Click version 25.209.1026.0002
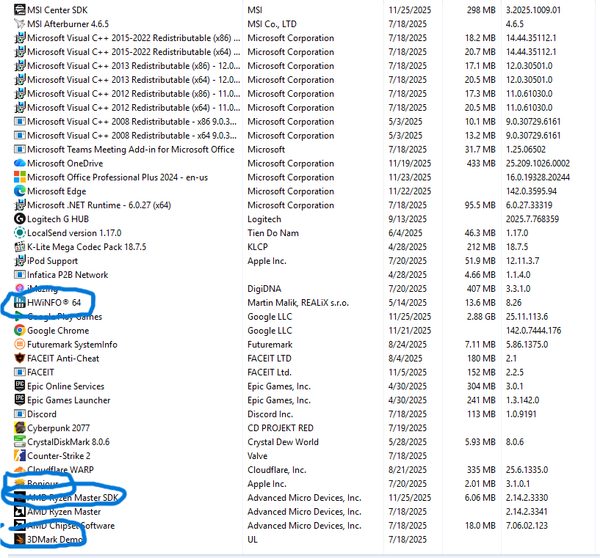600x558 pixels. tap(538, 164)
